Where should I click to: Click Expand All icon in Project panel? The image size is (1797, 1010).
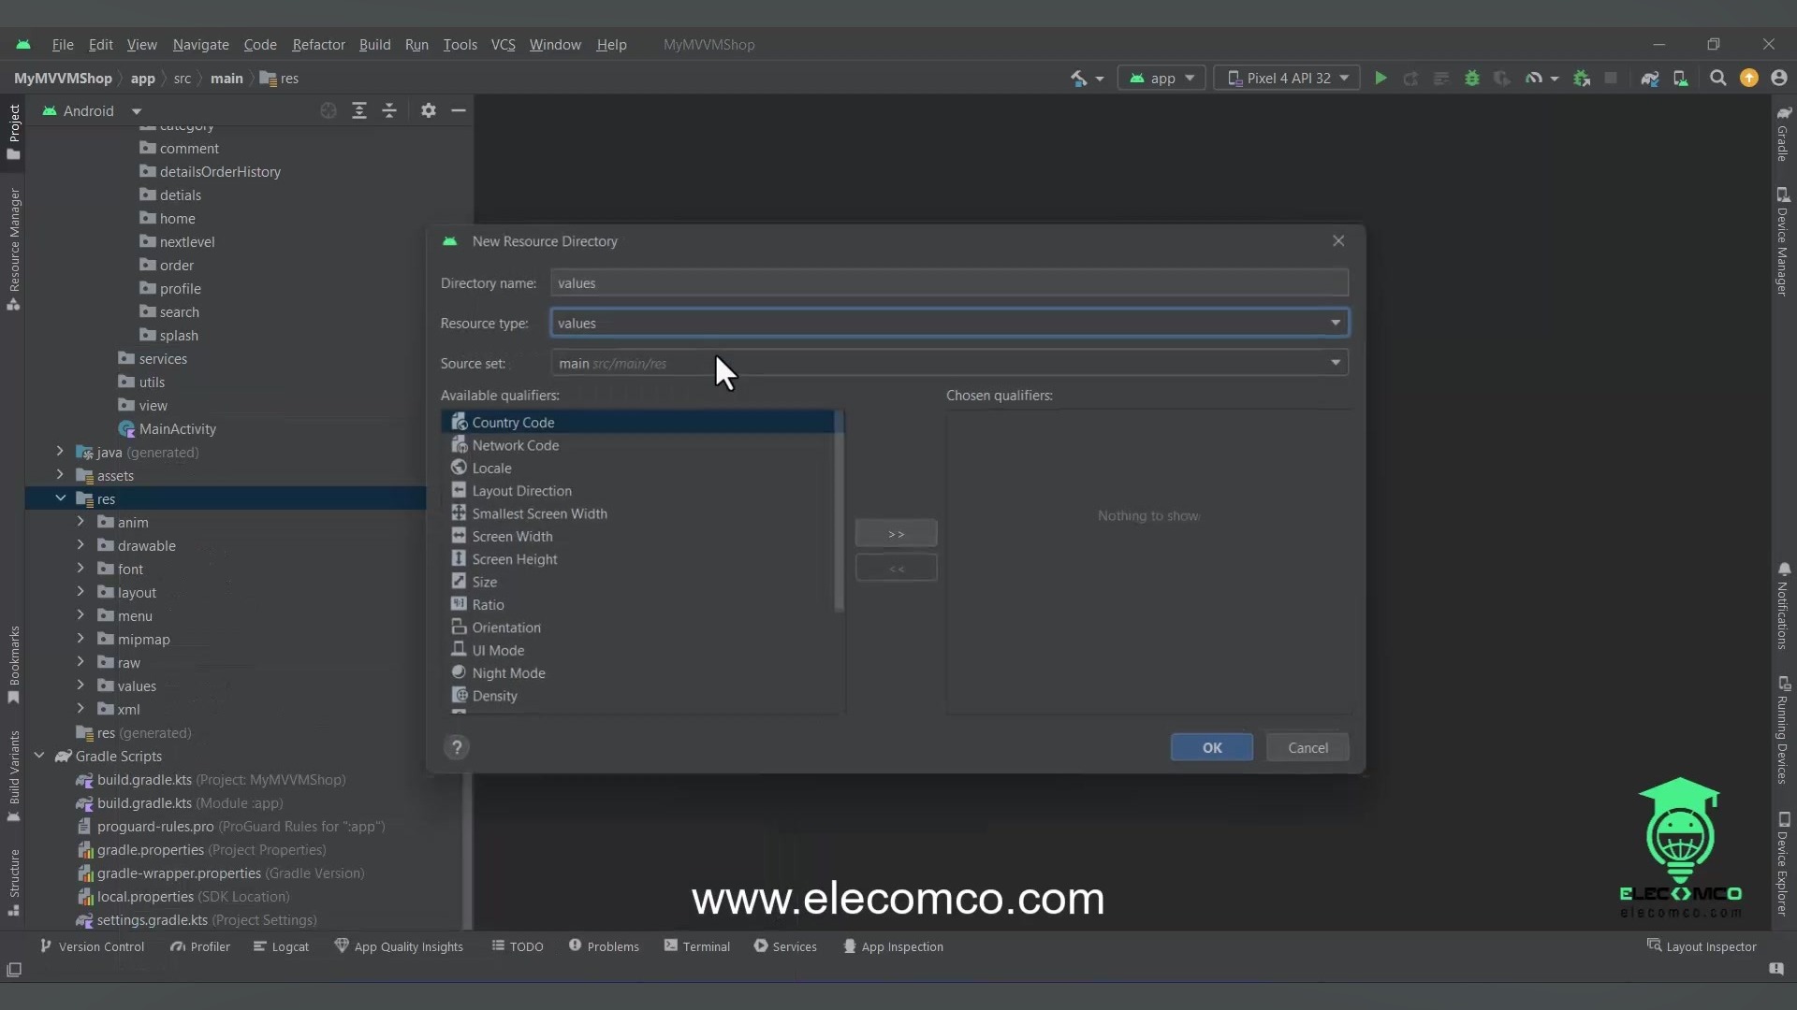coord(359,110)
